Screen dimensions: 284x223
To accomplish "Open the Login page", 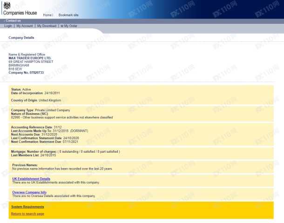I will pos(8,26).
